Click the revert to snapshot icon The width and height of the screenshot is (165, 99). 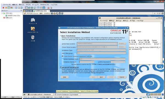click(19, 8)
